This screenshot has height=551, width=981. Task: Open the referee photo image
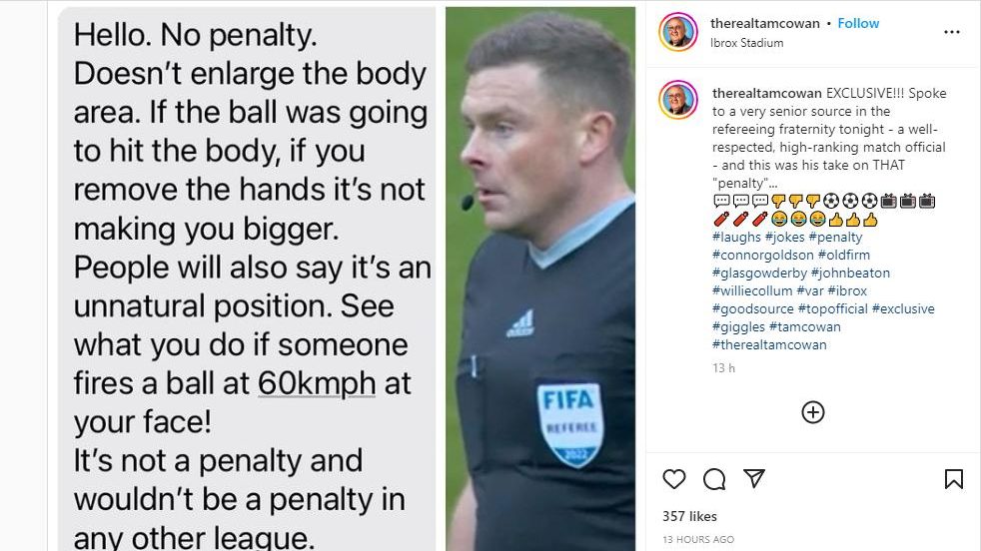(x=539, y=278)
